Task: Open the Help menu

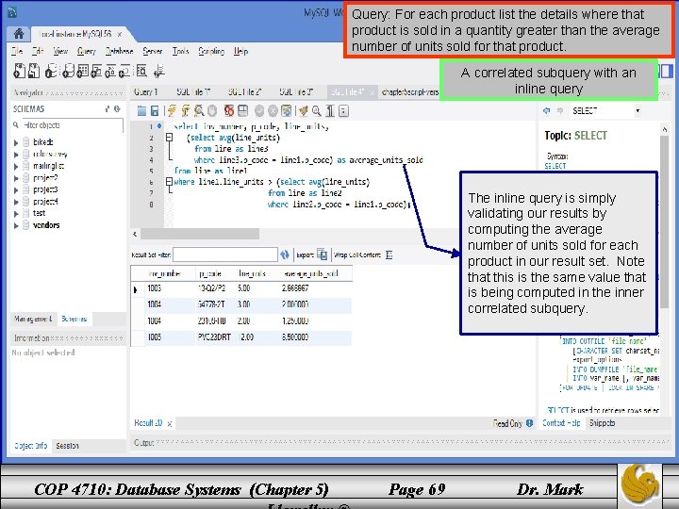Action: [240, 51]
